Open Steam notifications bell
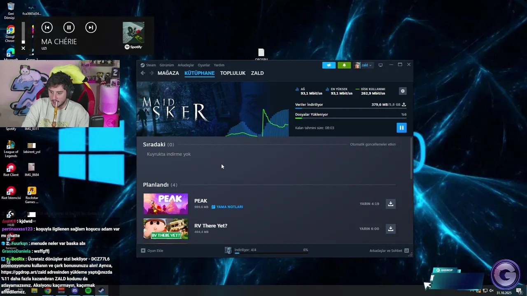The image size is (527, 296). [344, 65]
